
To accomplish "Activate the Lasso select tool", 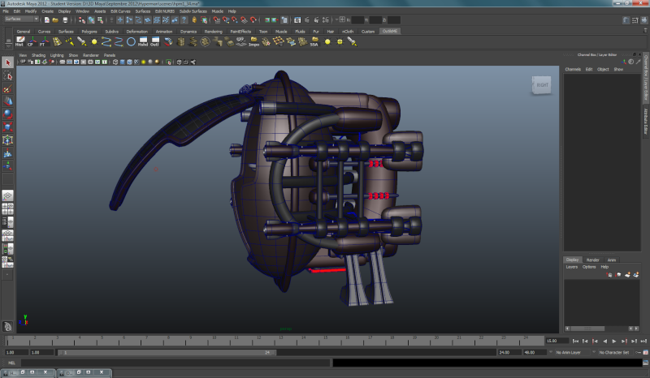I will (7, 75).
